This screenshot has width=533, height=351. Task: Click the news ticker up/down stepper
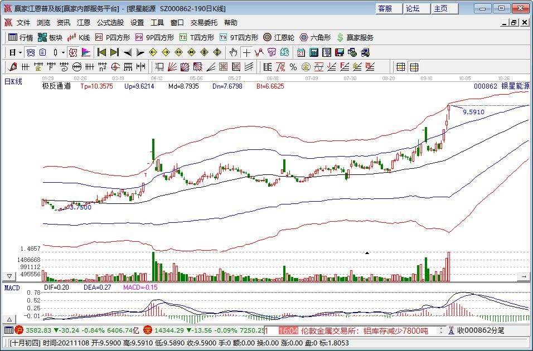(442, 330)
